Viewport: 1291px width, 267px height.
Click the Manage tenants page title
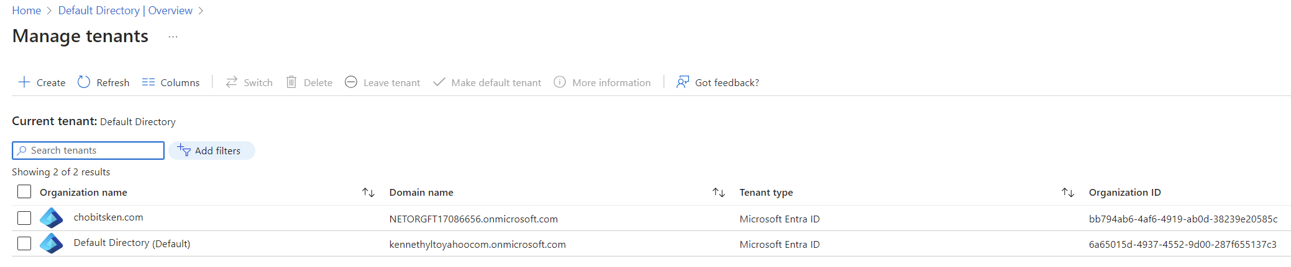pyautogui.click(x=80, y=36)
